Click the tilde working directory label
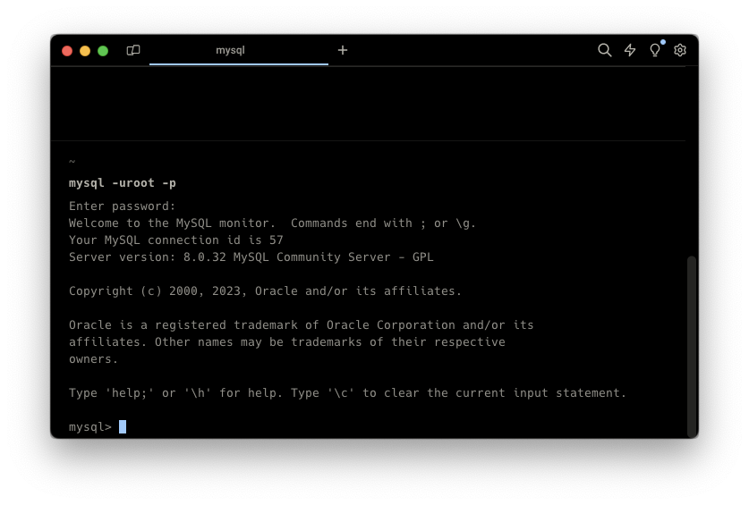 [x=72, y=162]
